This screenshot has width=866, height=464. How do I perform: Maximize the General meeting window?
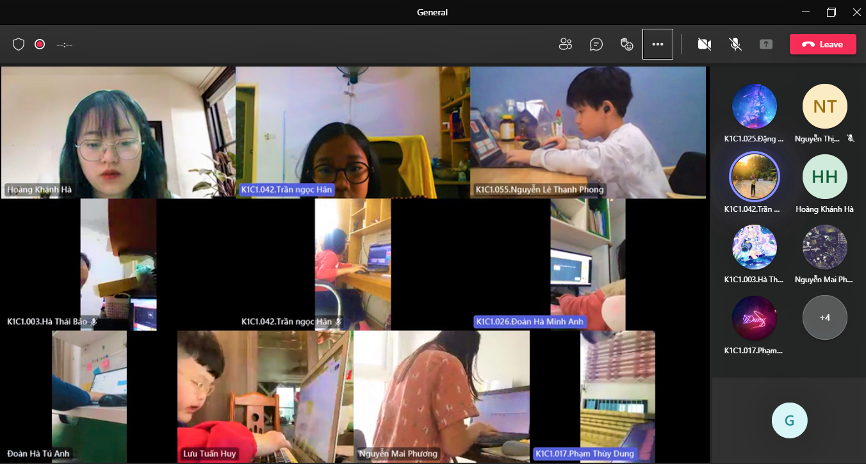[x=831, y=12]
